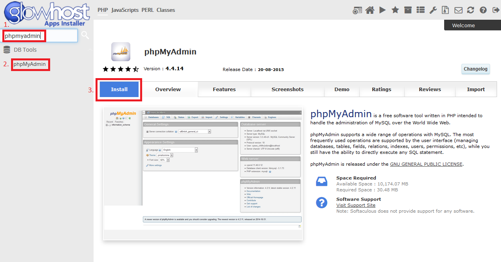Select the JavaScripts category
The image size is (501, 262).
click(x=125, y=10)
